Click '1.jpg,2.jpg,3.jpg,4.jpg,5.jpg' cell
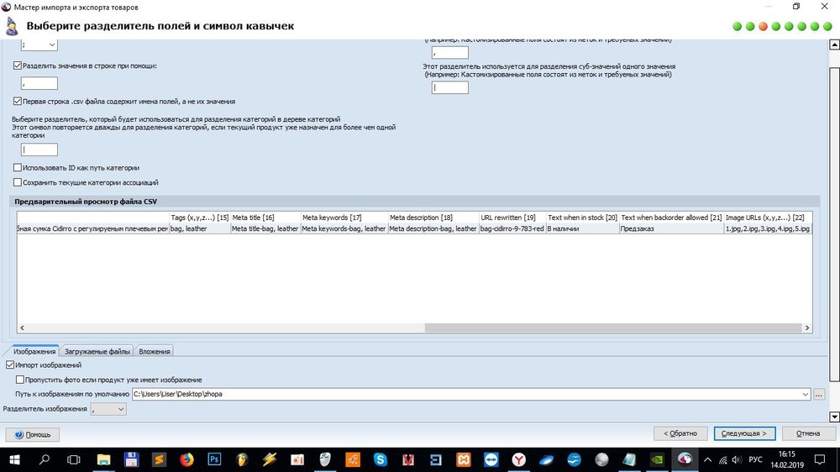The width and height of the screenshot is (840, 472). pos(767,228)
